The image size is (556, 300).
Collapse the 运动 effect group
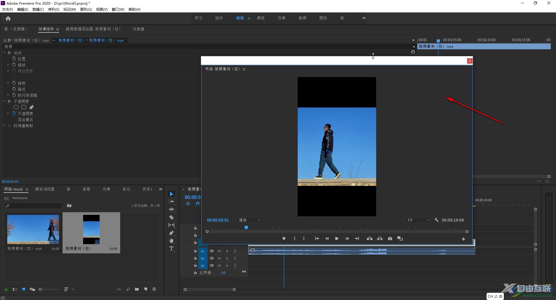point(4,53)
